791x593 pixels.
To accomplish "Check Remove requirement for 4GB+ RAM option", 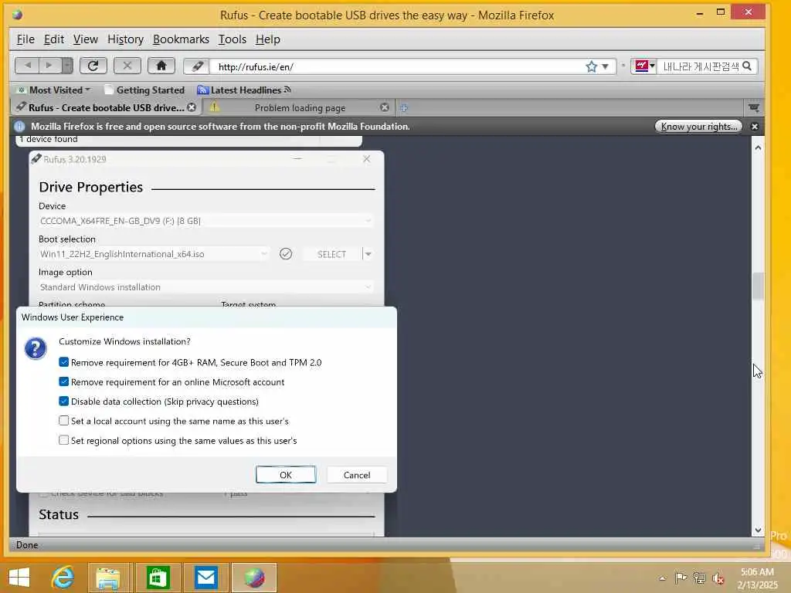I will (x=63, y=362).
